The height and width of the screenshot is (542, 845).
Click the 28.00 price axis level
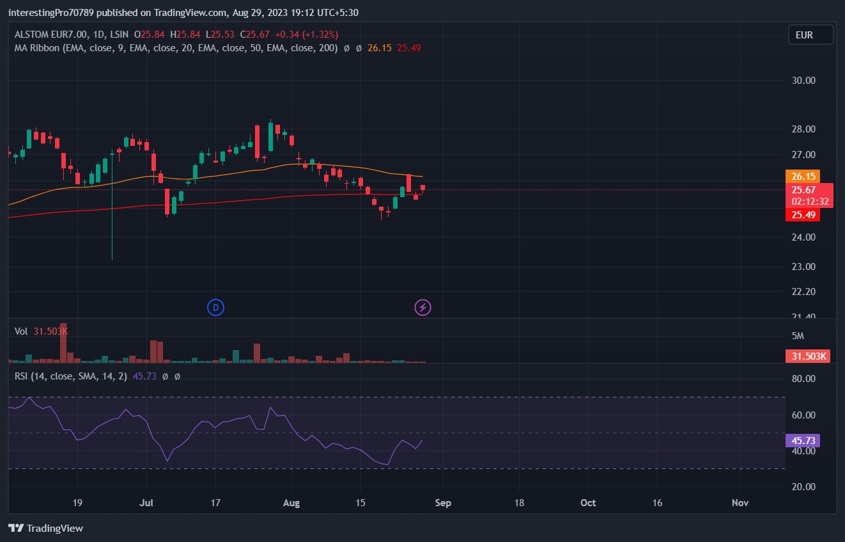click(803, 129)
